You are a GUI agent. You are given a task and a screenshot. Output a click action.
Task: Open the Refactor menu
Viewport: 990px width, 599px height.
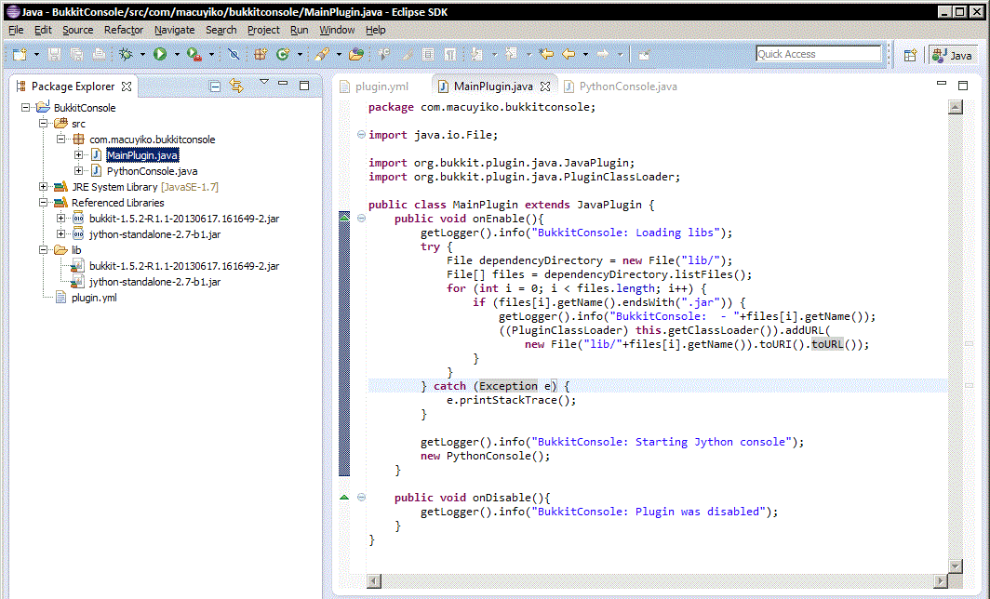point(124,30)
